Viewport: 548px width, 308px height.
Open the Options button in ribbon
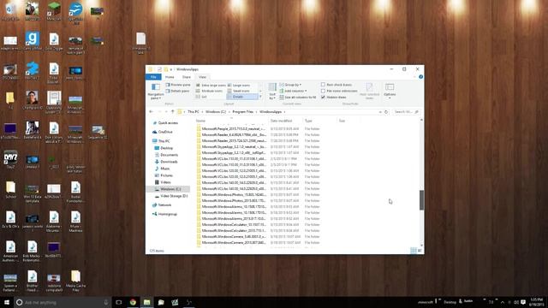tap(390, 91)
